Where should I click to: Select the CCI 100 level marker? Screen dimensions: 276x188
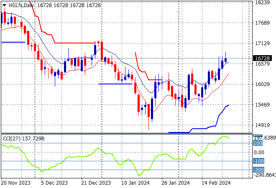coord(258,143)
